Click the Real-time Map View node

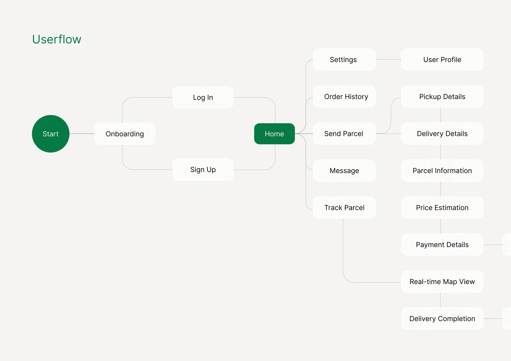(x=442, y=282)
